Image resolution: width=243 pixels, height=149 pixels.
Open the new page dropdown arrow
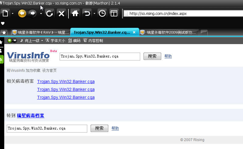coord(12,13)
